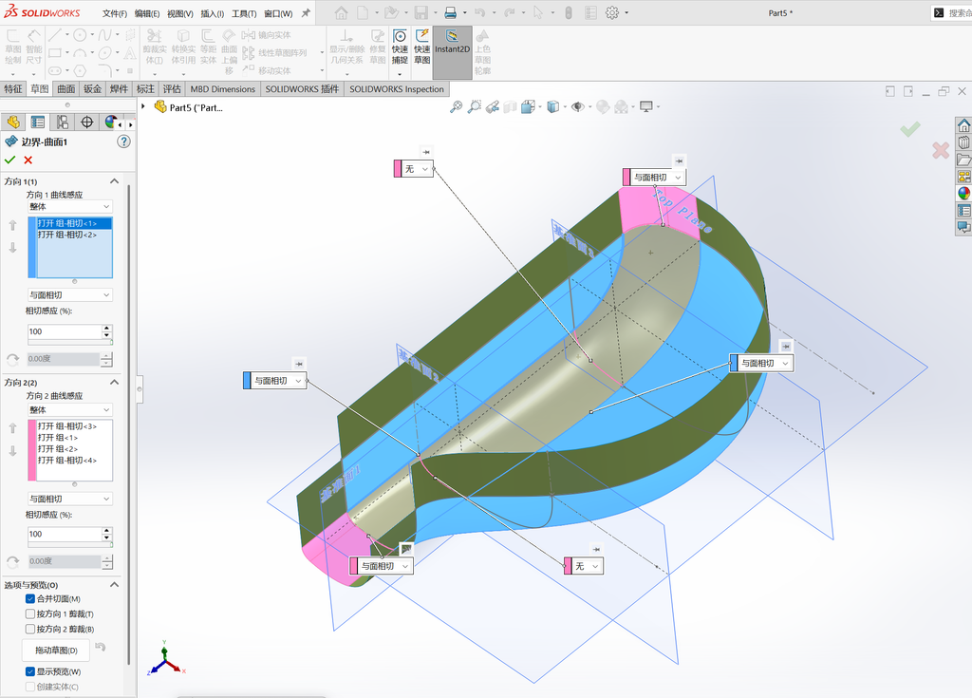Open the bottom-right callout dropdown showing 无
This screenshot has height=698, width=972.
pos(595,566)
